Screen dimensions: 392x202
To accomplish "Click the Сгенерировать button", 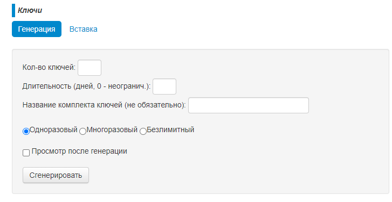I will click(x=56, y=175).
